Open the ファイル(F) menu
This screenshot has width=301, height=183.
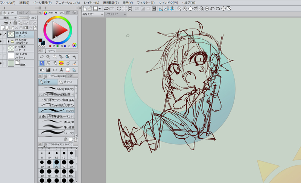tap(8, 3)
